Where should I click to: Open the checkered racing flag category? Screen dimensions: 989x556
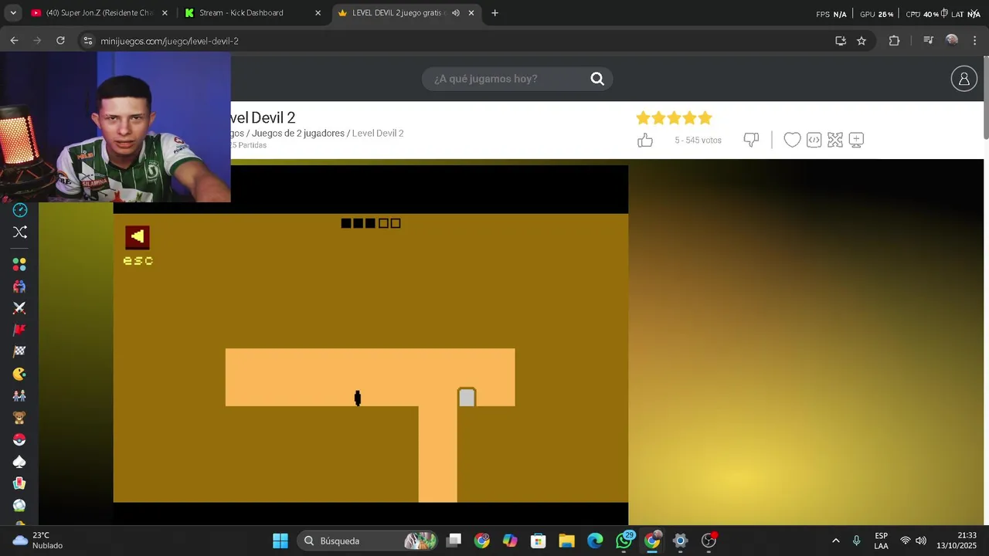point(20,351)
